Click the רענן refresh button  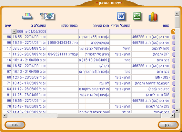(x=168, y=125)
